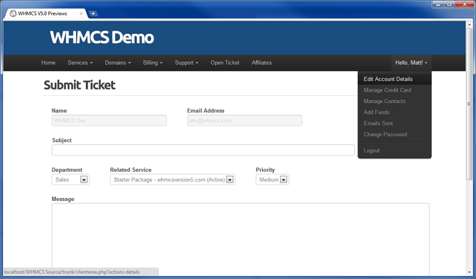Log out via Logout entry

point(394,151)
